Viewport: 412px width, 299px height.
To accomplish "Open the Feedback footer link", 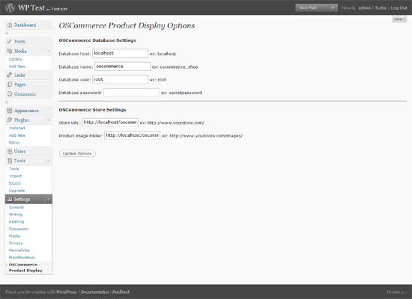I will [121, 292].
